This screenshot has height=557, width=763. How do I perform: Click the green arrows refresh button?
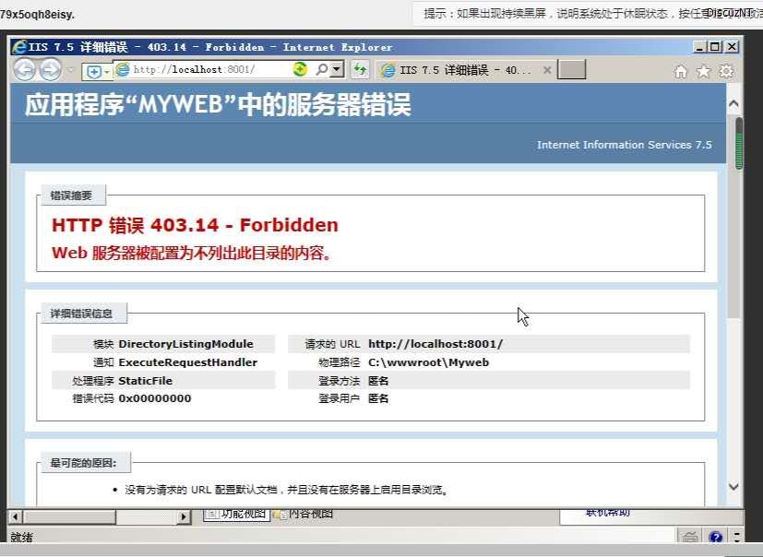coord(360,69)
